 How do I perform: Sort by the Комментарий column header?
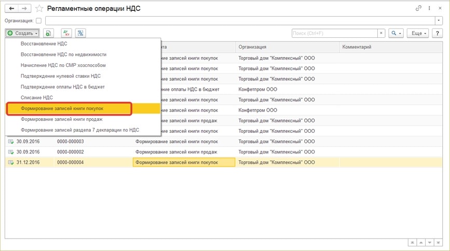click(356, 47)
